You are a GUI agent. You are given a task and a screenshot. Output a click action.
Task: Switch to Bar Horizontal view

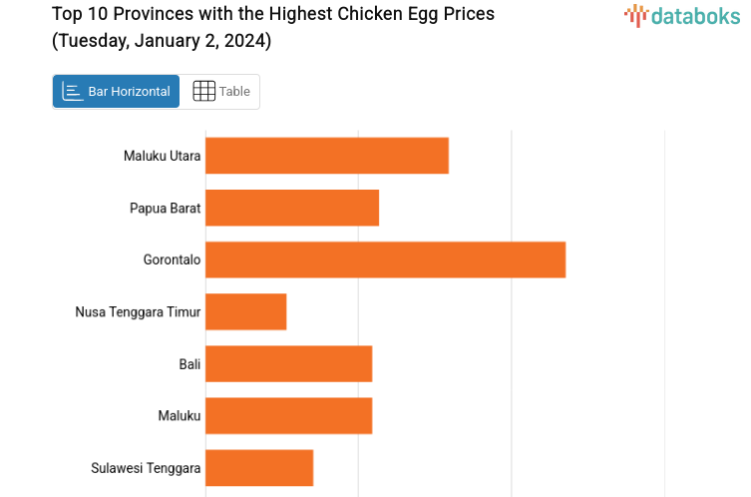point(117,92)
